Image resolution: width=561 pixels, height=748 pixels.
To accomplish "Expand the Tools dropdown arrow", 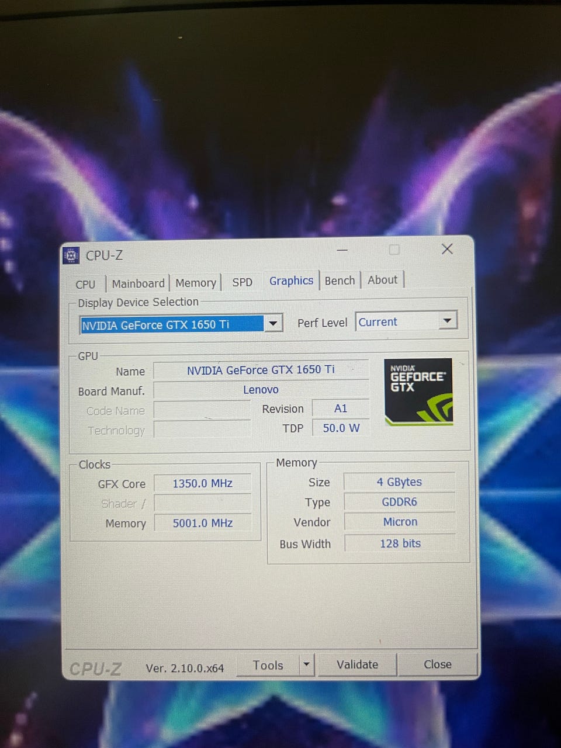I will (306, 664).
